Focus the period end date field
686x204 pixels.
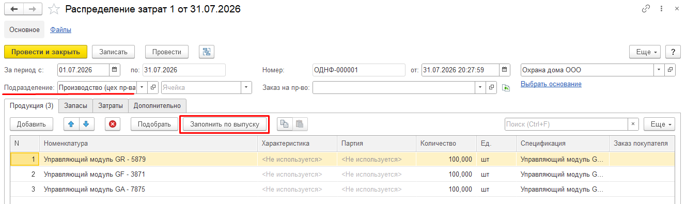pyautogui.click(x=184, y=70)
